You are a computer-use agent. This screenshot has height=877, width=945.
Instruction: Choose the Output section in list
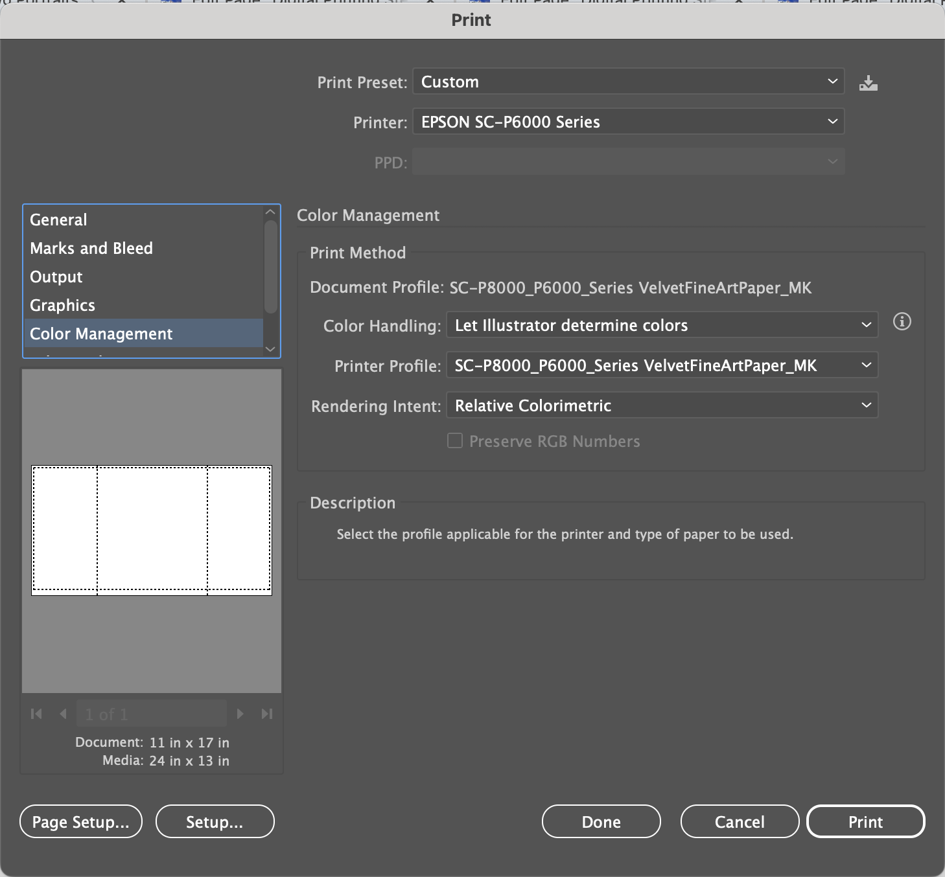[x=56, y=277]
